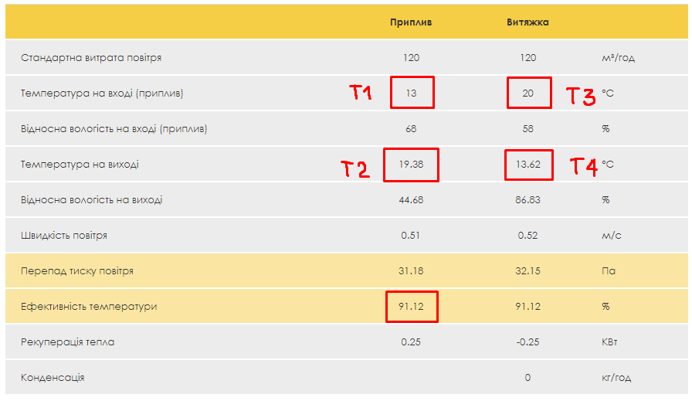Image resolution: width=692 pixels, height=401 pixels.
Task: Select the exhaust inlet temperature value 20
Action: [528, 93]
